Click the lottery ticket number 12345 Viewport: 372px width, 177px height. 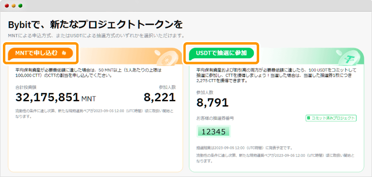pyautogui.click(x=214, y=131)
